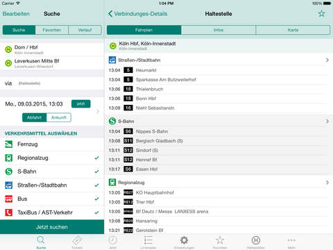The height and width of the screenshot is (250, 333).
Task: Switch to the Verlauf tab
Action: pyautogui.click(x=85, y=30)
